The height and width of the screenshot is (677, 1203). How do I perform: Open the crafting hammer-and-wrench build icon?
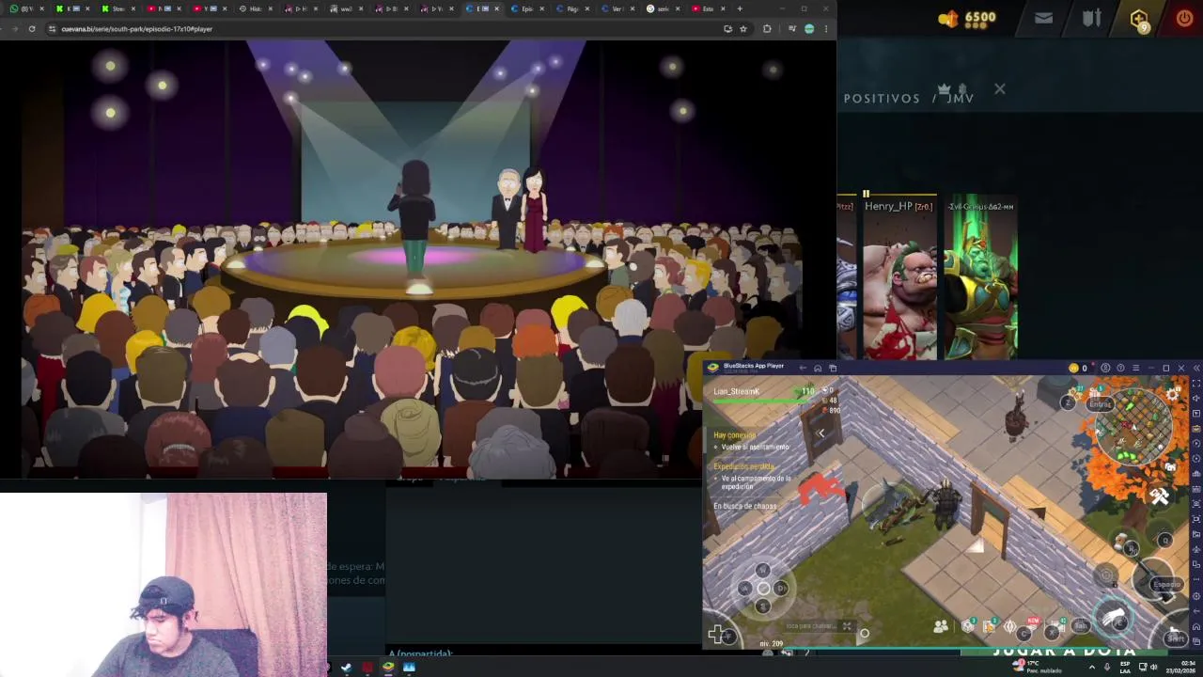(1159, 496)
